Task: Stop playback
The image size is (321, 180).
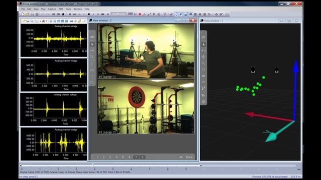Action: pyautogui.click(x=89, y=14)
